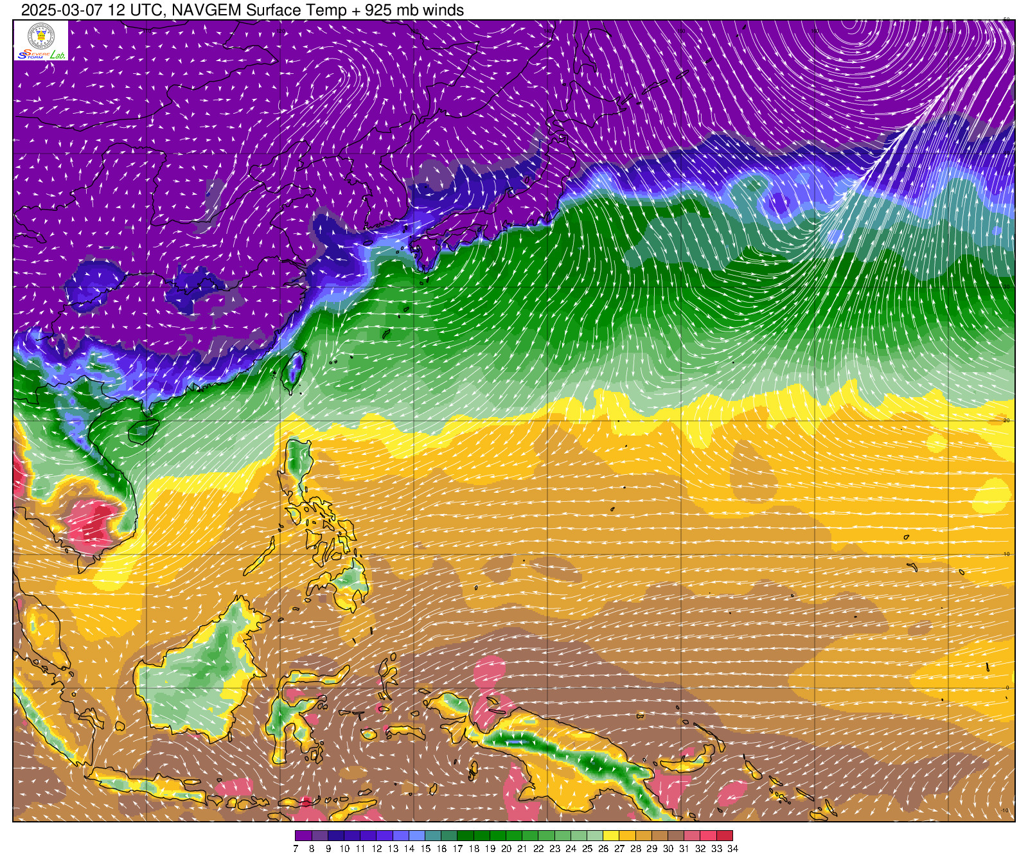Select the pink swatch between 31 and 32
Viewport: 1028px width, 861px height.
(692, 835)
